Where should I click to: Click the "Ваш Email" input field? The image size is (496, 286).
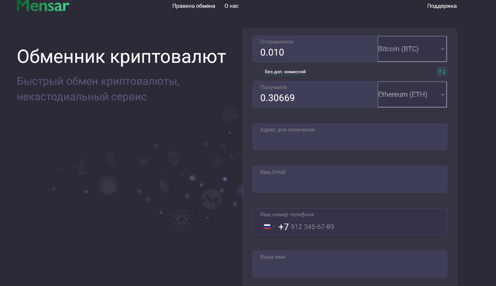[x=350, y=179]
